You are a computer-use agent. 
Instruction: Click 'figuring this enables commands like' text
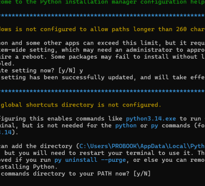pos(61,119)
